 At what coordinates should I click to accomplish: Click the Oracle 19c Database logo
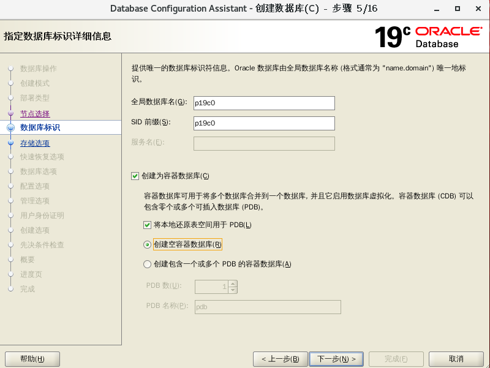428,37
